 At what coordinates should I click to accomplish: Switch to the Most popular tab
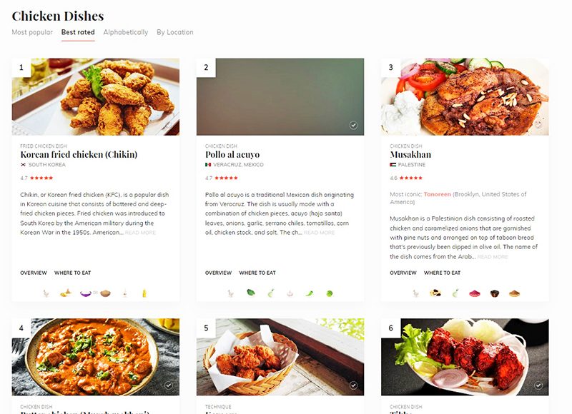32,32
